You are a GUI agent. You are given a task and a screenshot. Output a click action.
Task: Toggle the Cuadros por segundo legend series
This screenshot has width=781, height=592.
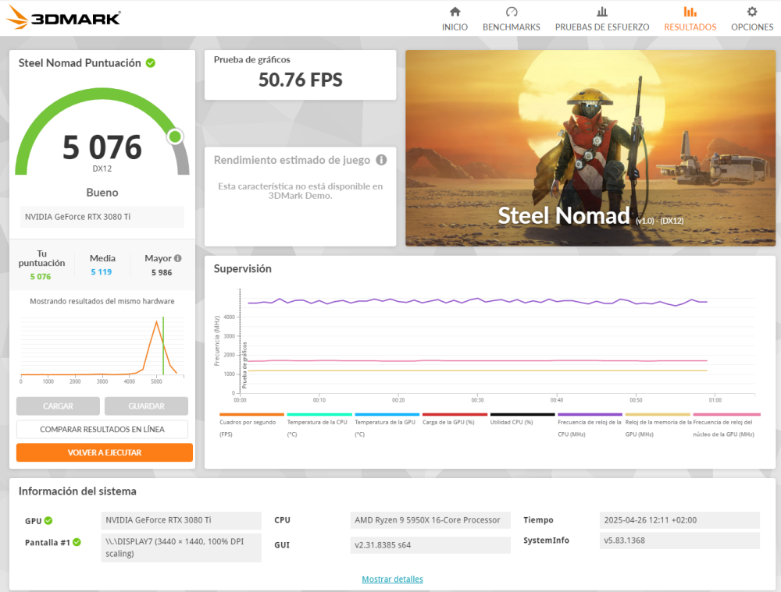[251, 425]
